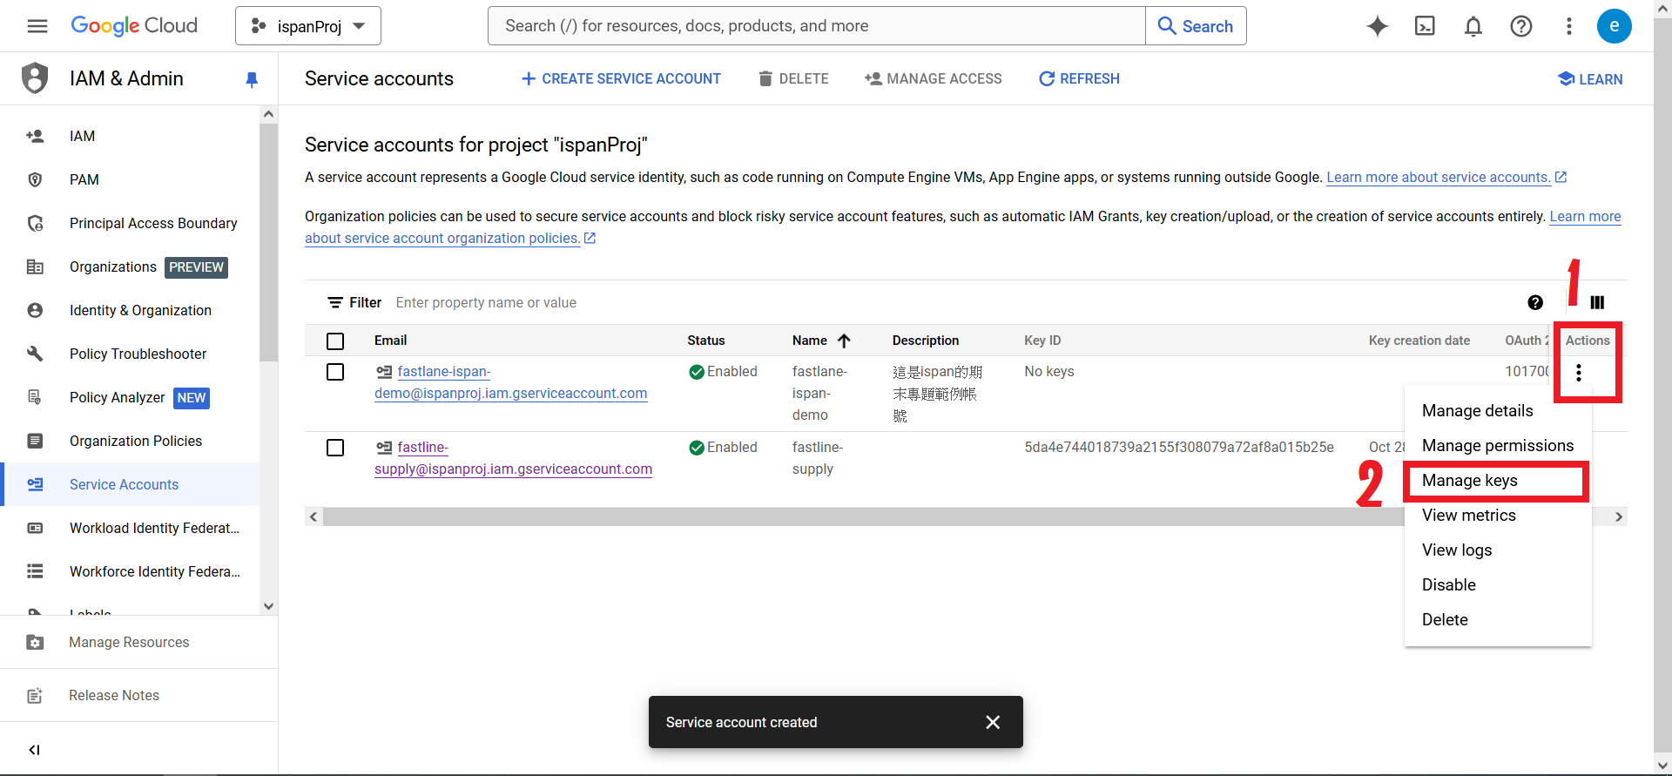
Task: Click the Delete toolbar button
Action: [x=793, y=78]
